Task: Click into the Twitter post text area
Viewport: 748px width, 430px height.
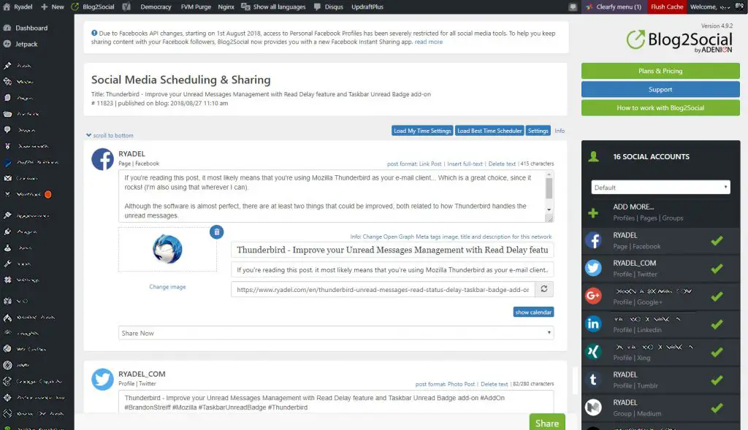Action: 336,402
